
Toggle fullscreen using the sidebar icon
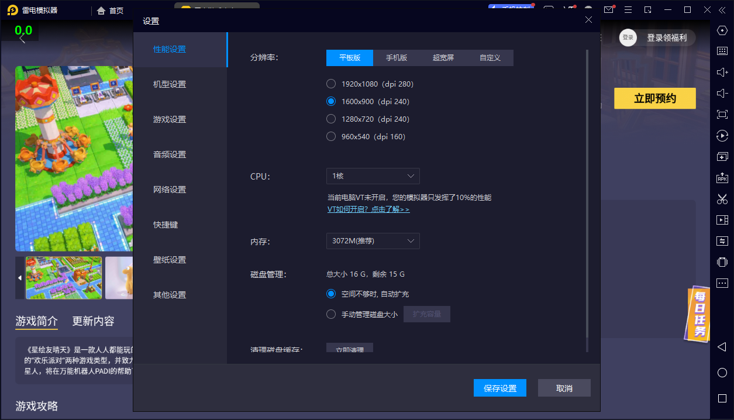(722, 115)
